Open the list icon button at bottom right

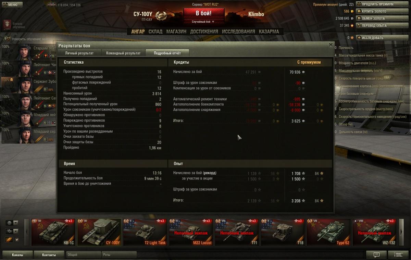coord(399,255)
